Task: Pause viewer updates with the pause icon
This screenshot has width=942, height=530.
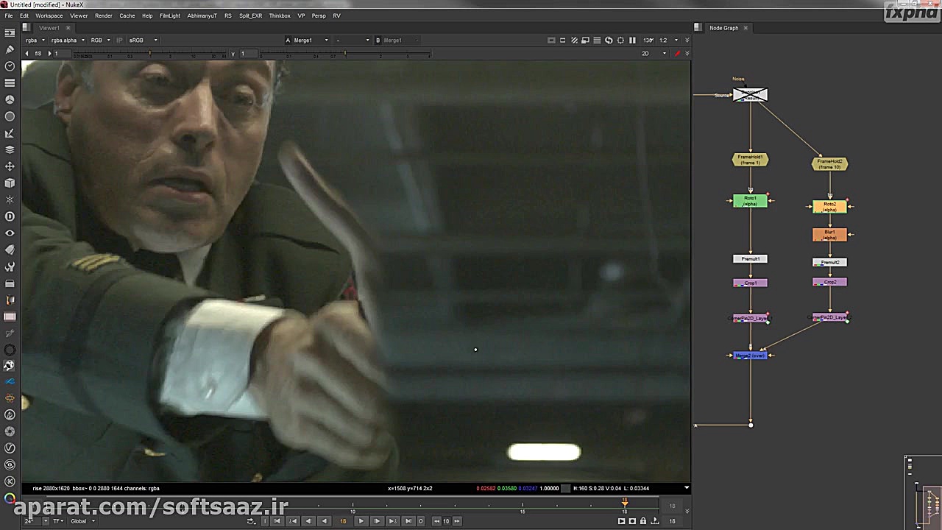Action: tap(632, 40)
